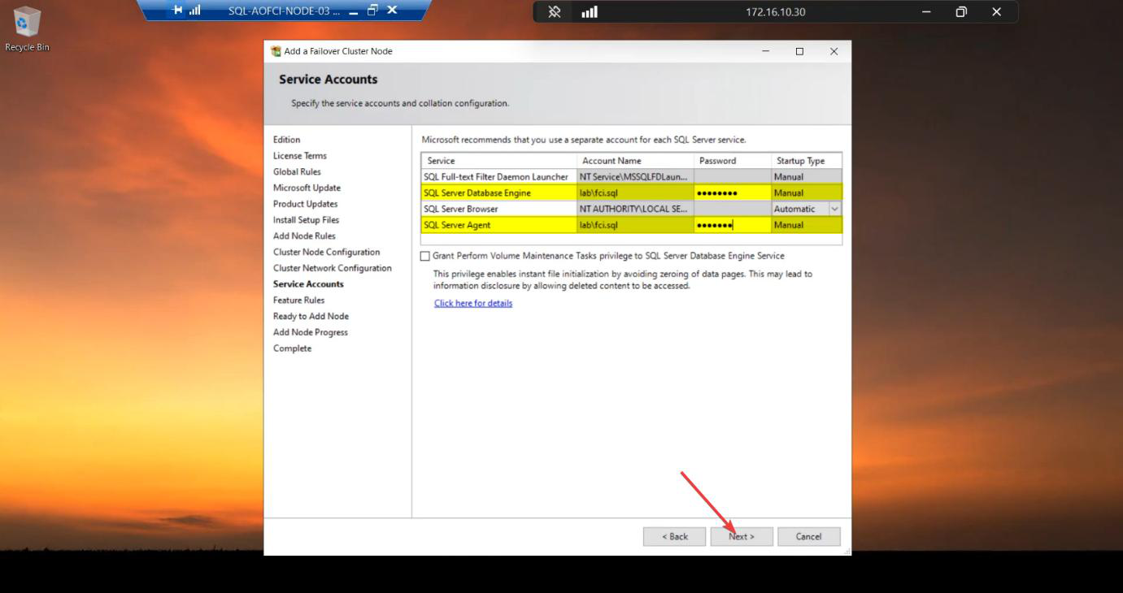Maximize the Add a Failover Cluster Node window
This screenshot has height=593, width=1123.
click(x=799, y=51)
